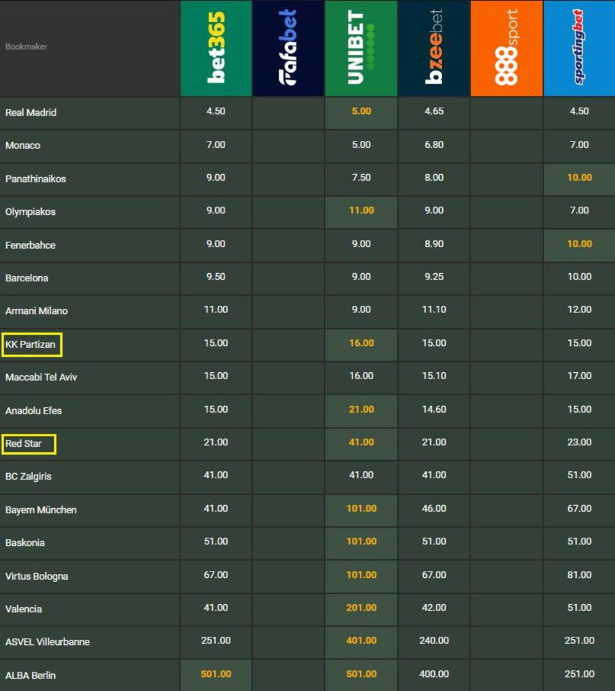Open the Maccabi Tel Aviv team name
The image size is (615, 691).
click(x=41, y=377)
